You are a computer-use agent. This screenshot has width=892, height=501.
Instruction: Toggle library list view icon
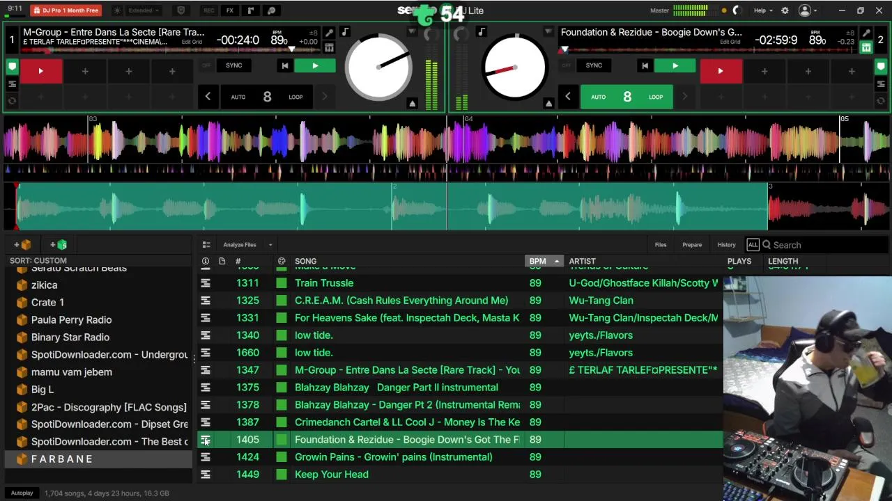coord(206,245)
